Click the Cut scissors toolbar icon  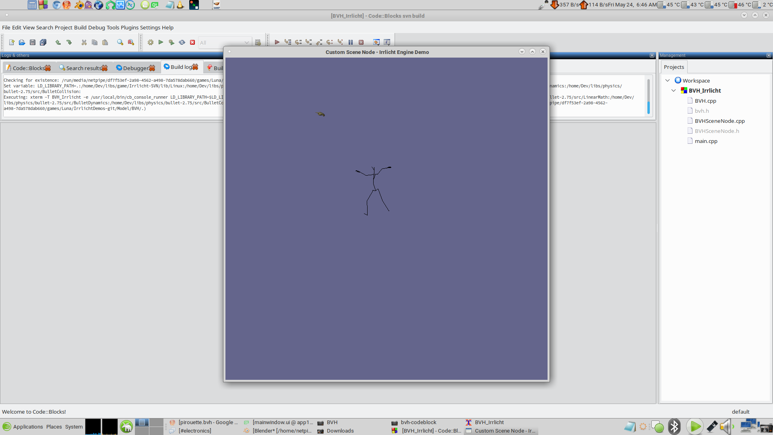[84, 42]
